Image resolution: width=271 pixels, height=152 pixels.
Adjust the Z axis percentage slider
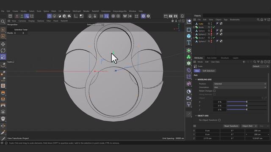[247, 110]
